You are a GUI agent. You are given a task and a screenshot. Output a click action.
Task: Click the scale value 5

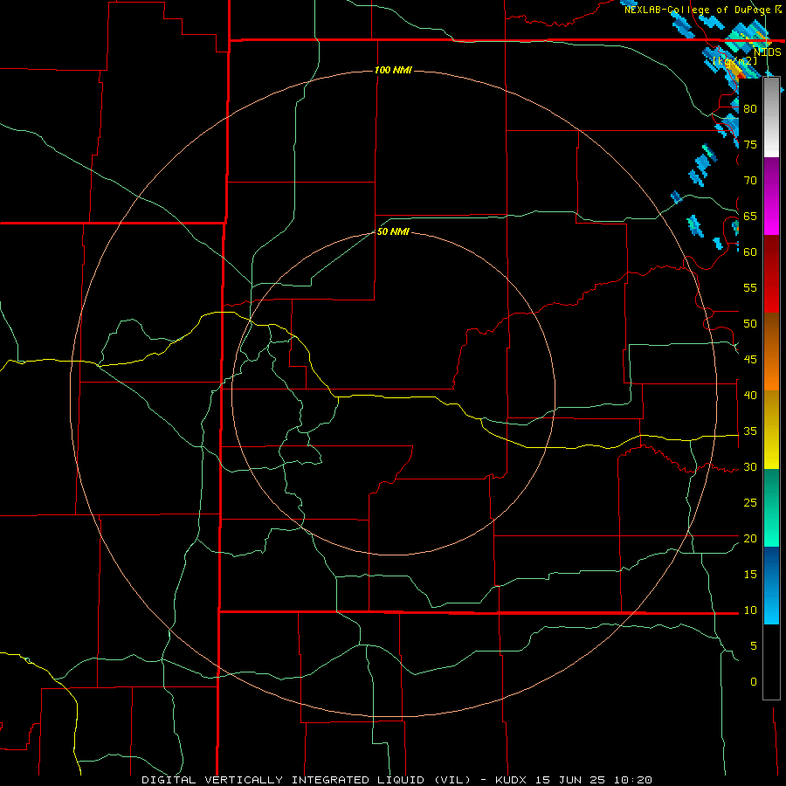754,646
